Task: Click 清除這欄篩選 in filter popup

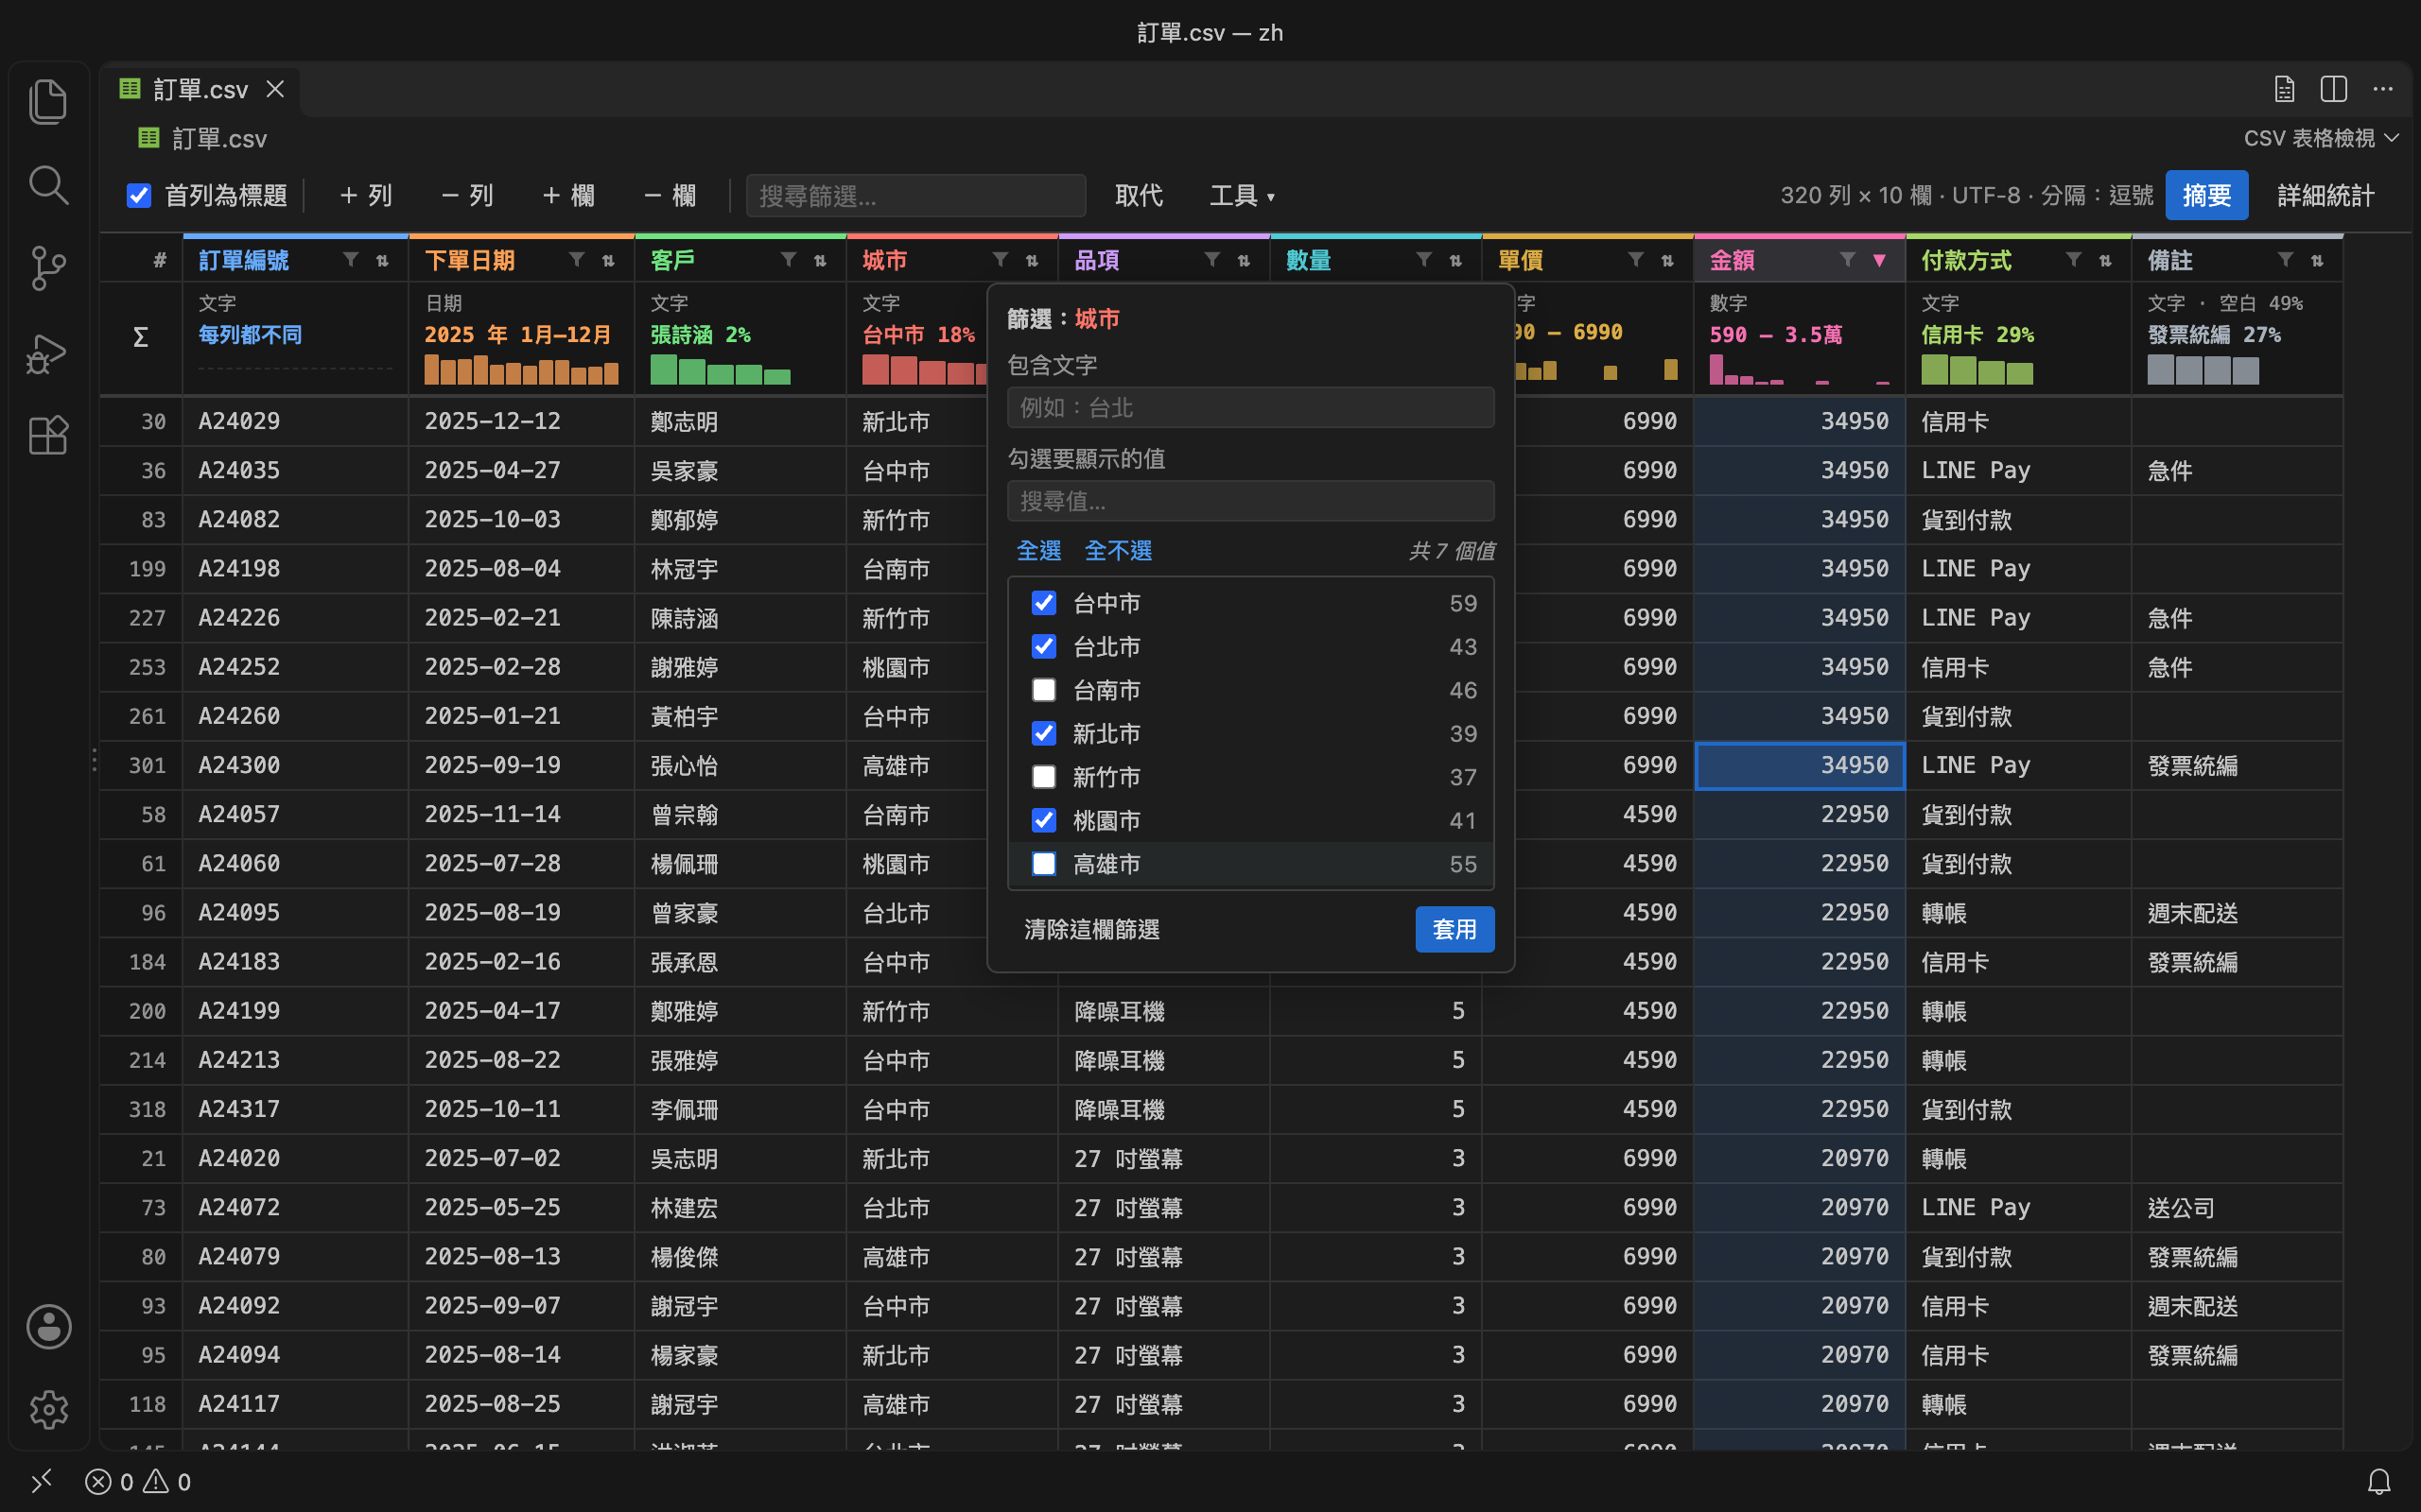Action: coord(1091,929)
